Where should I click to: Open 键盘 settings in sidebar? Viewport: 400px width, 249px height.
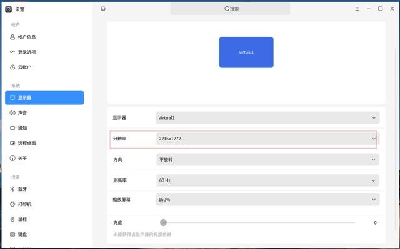(44, 234)
